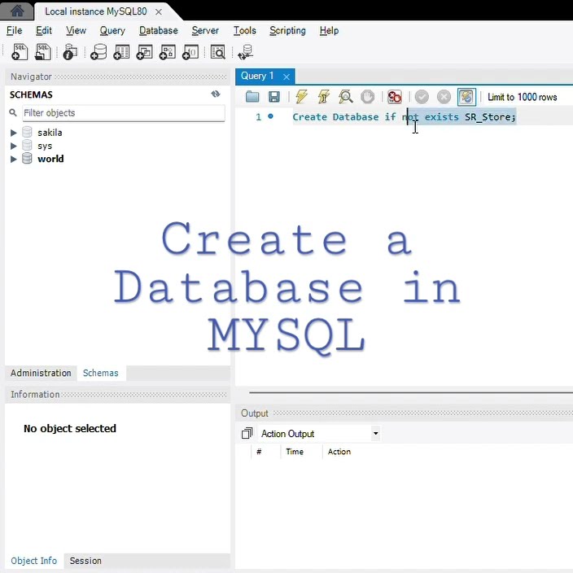Open the Home tab icon
Screen dimensions: 573x573
17,11
